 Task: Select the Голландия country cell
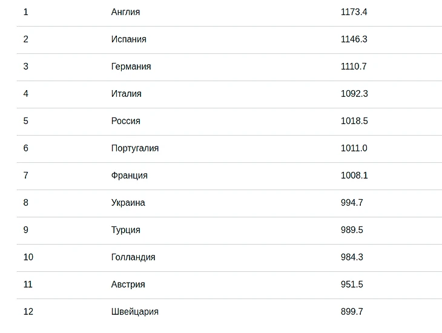[x=133, y=257]
